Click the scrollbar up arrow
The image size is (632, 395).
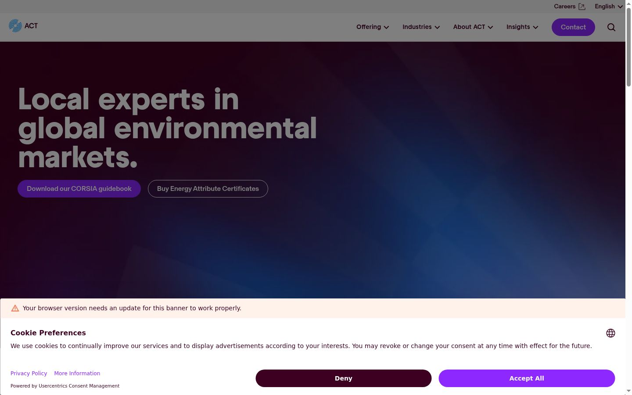[628, 4]
